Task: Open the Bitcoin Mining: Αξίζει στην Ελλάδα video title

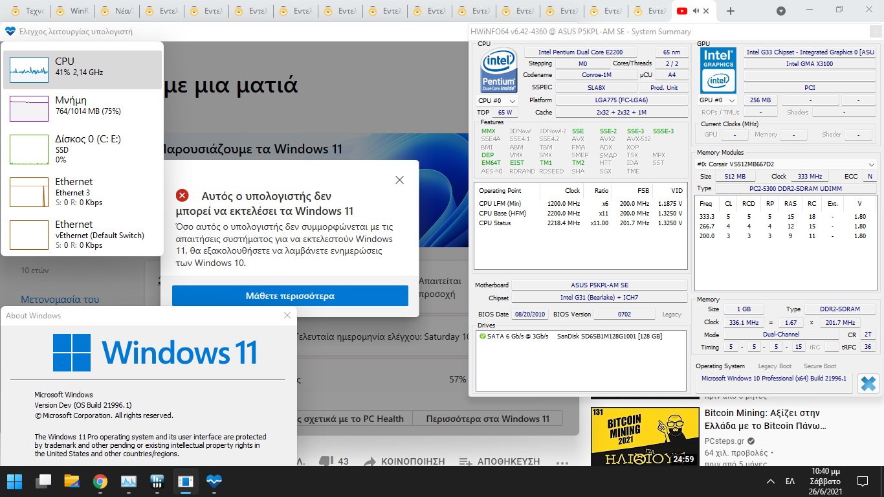Action: click(765, 419)
